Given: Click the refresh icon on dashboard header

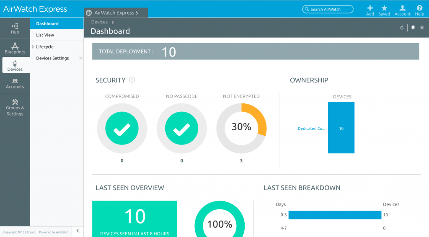Looking at the screenshot, I should tap(402, 28).
